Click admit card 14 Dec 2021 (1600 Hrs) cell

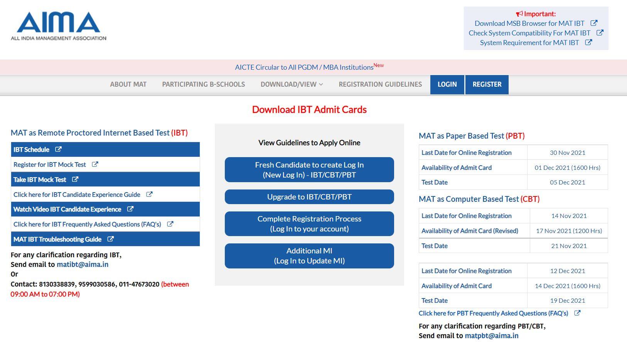point(567,286)
